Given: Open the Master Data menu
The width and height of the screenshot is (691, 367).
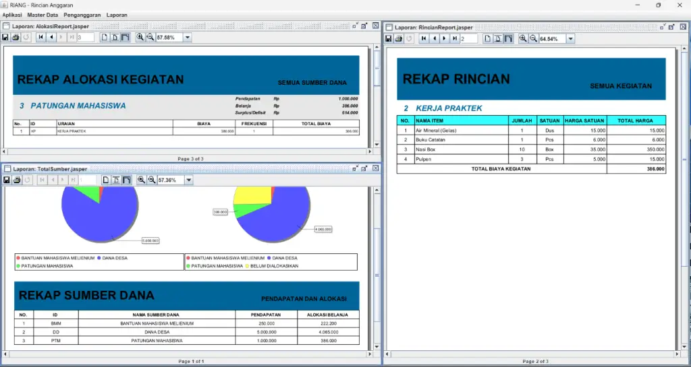Looking at the screenshot, I should 43,15.
